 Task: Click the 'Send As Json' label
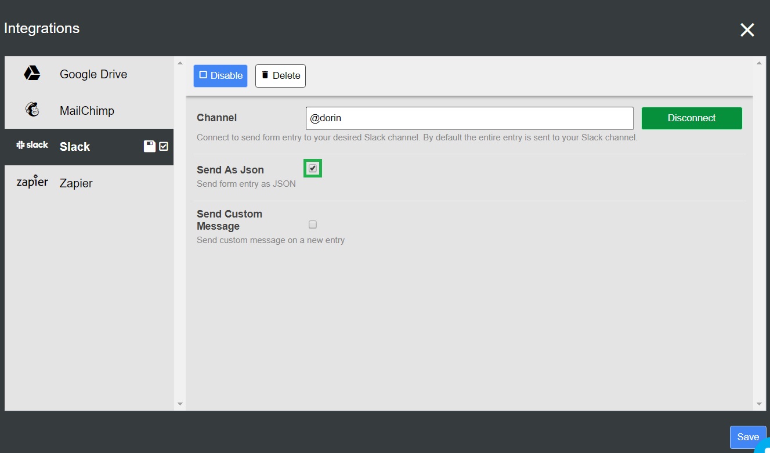[x=230, y=170]
